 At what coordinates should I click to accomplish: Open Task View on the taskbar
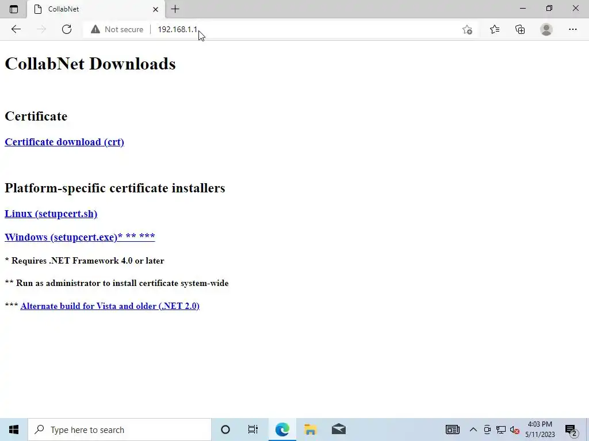pyautogui.click(x=253, y=430)
